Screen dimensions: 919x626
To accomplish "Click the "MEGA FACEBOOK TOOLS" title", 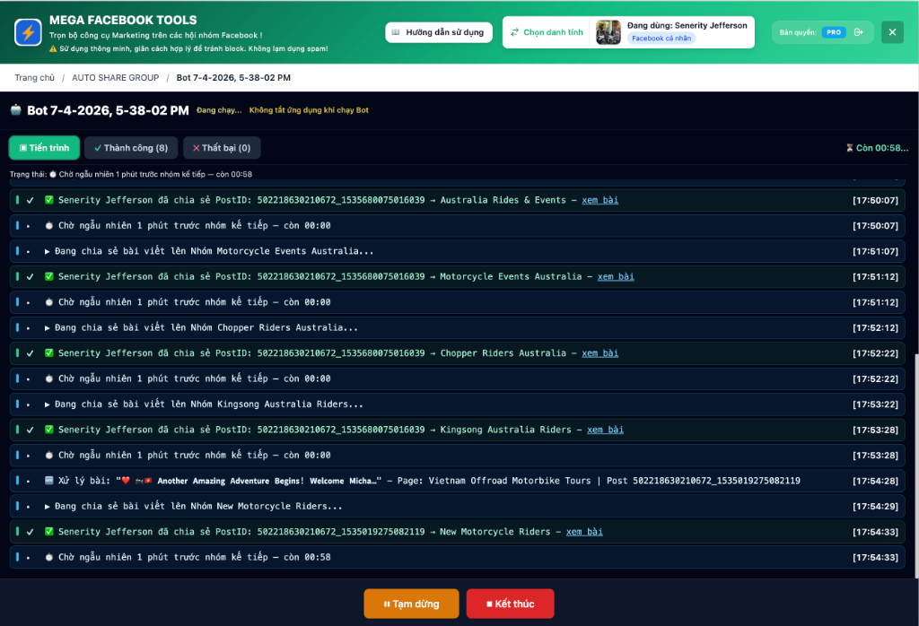I will pos(123,20).
